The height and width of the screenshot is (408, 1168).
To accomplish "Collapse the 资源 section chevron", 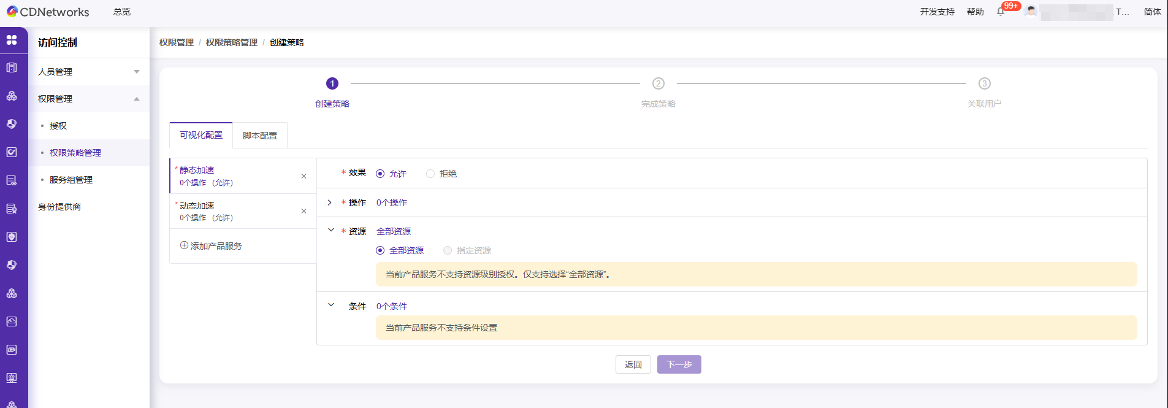I will pyautogui.click(x=331, y=231).
